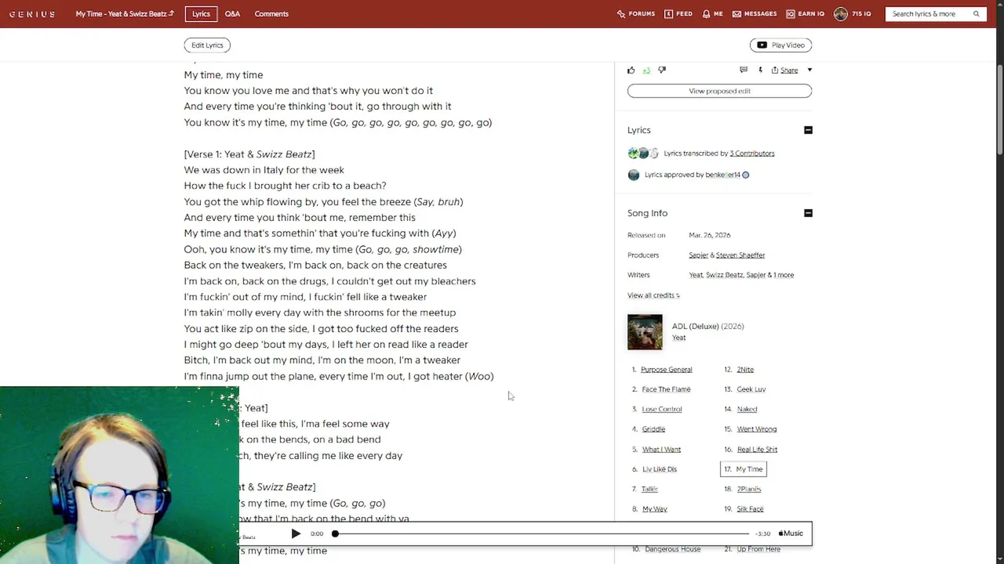Click lyric line "We was down in Italy for the week"
This screenshot has height=564, width=1004.
(264, 170)
